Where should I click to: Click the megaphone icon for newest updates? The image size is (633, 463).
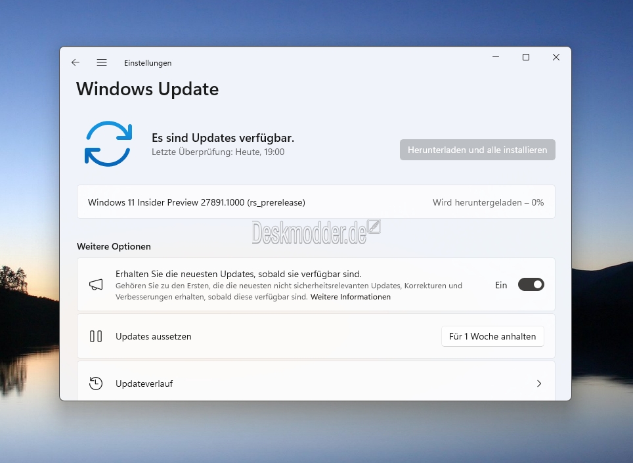coord(96,284)
